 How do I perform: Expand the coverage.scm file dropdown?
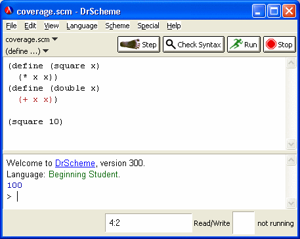point(32,39)
